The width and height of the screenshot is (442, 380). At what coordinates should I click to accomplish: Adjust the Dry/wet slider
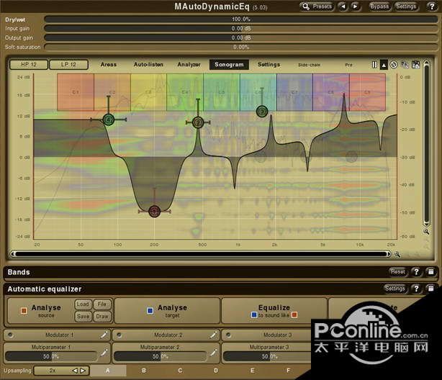click(x=241, y=19)
